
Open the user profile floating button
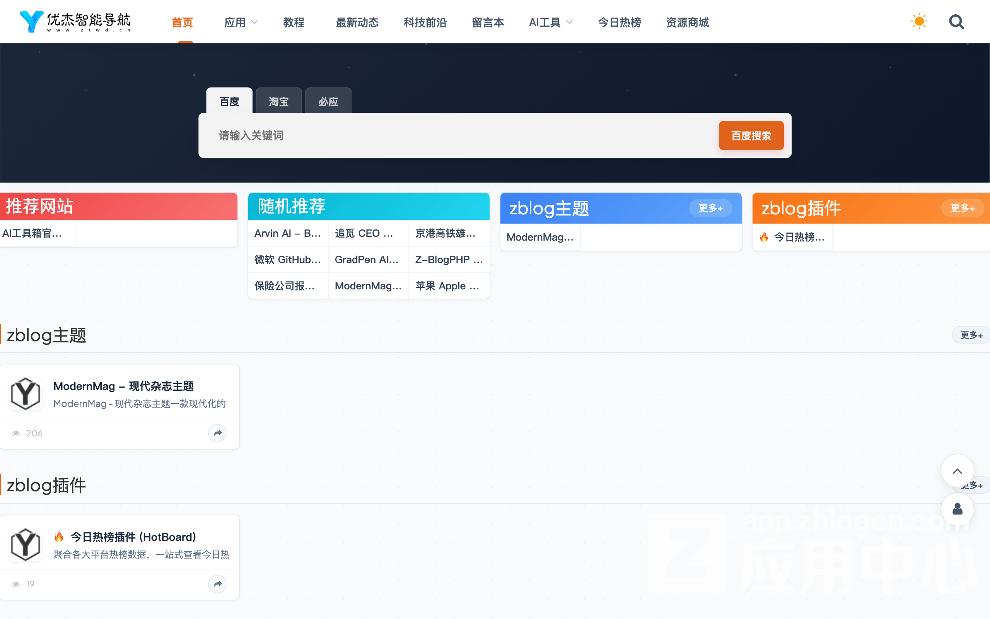(957, 509)
